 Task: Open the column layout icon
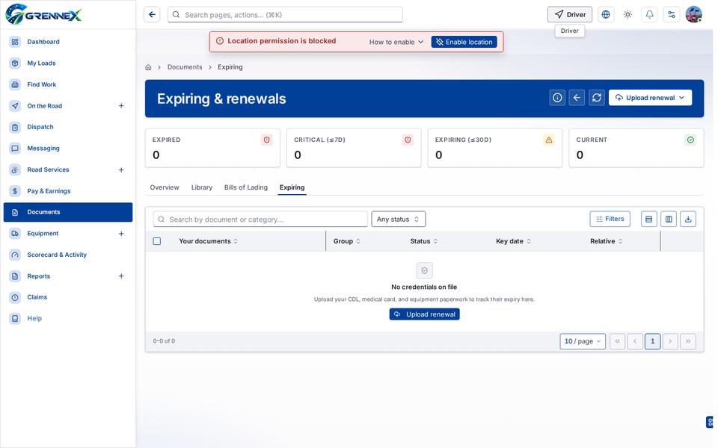[669, 219]
